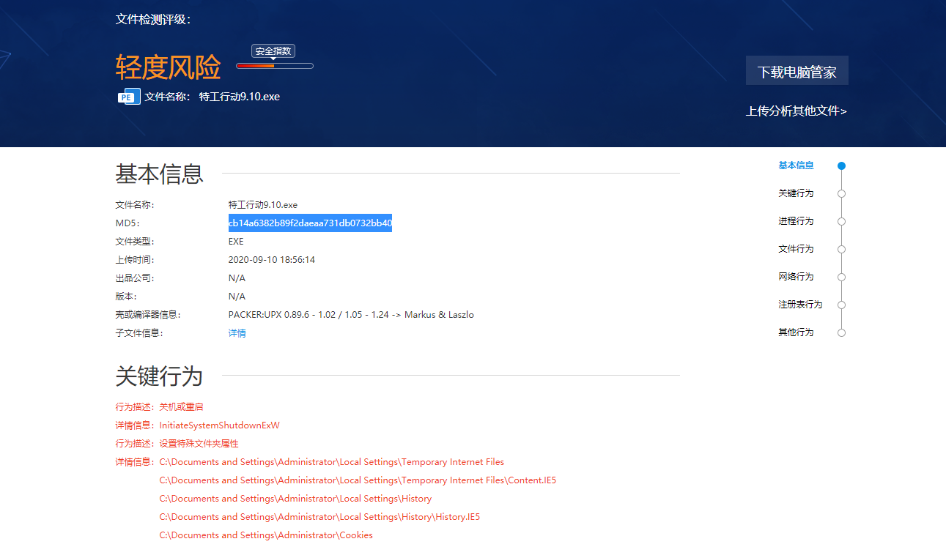Open 其他行为 in the side navigation
Viewport: 946px width, 547px height.
click(x=796, y=332)
